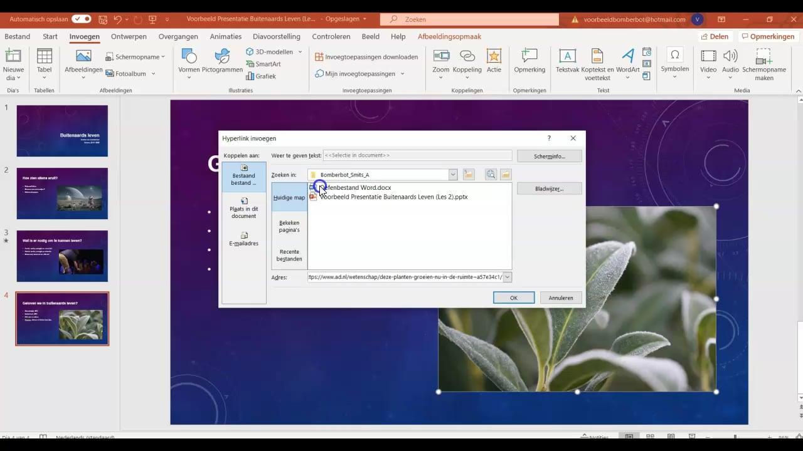Click the browse the web icon
The height and width of the screenshot is (451, 803).
point(491,175)
